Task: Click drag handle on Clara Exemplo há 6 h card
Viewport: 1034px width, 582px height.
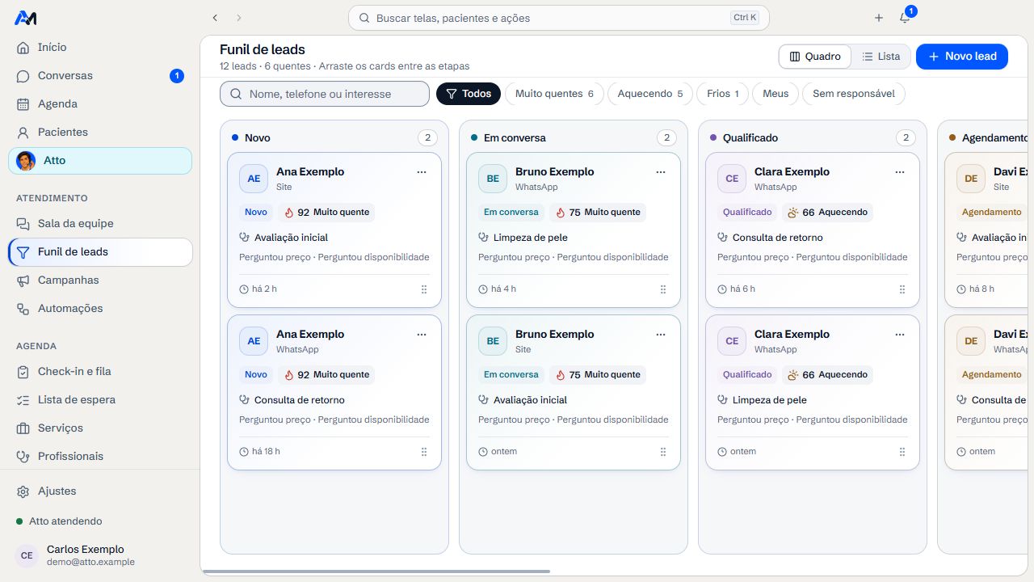Action: point(902,289)
